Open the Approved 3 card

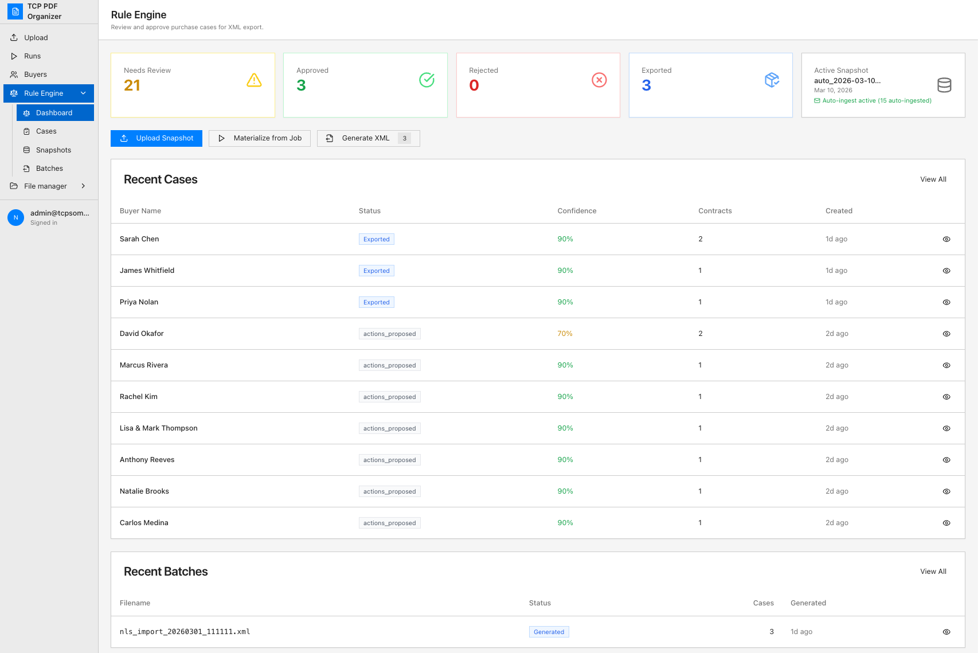coord(365,85)
